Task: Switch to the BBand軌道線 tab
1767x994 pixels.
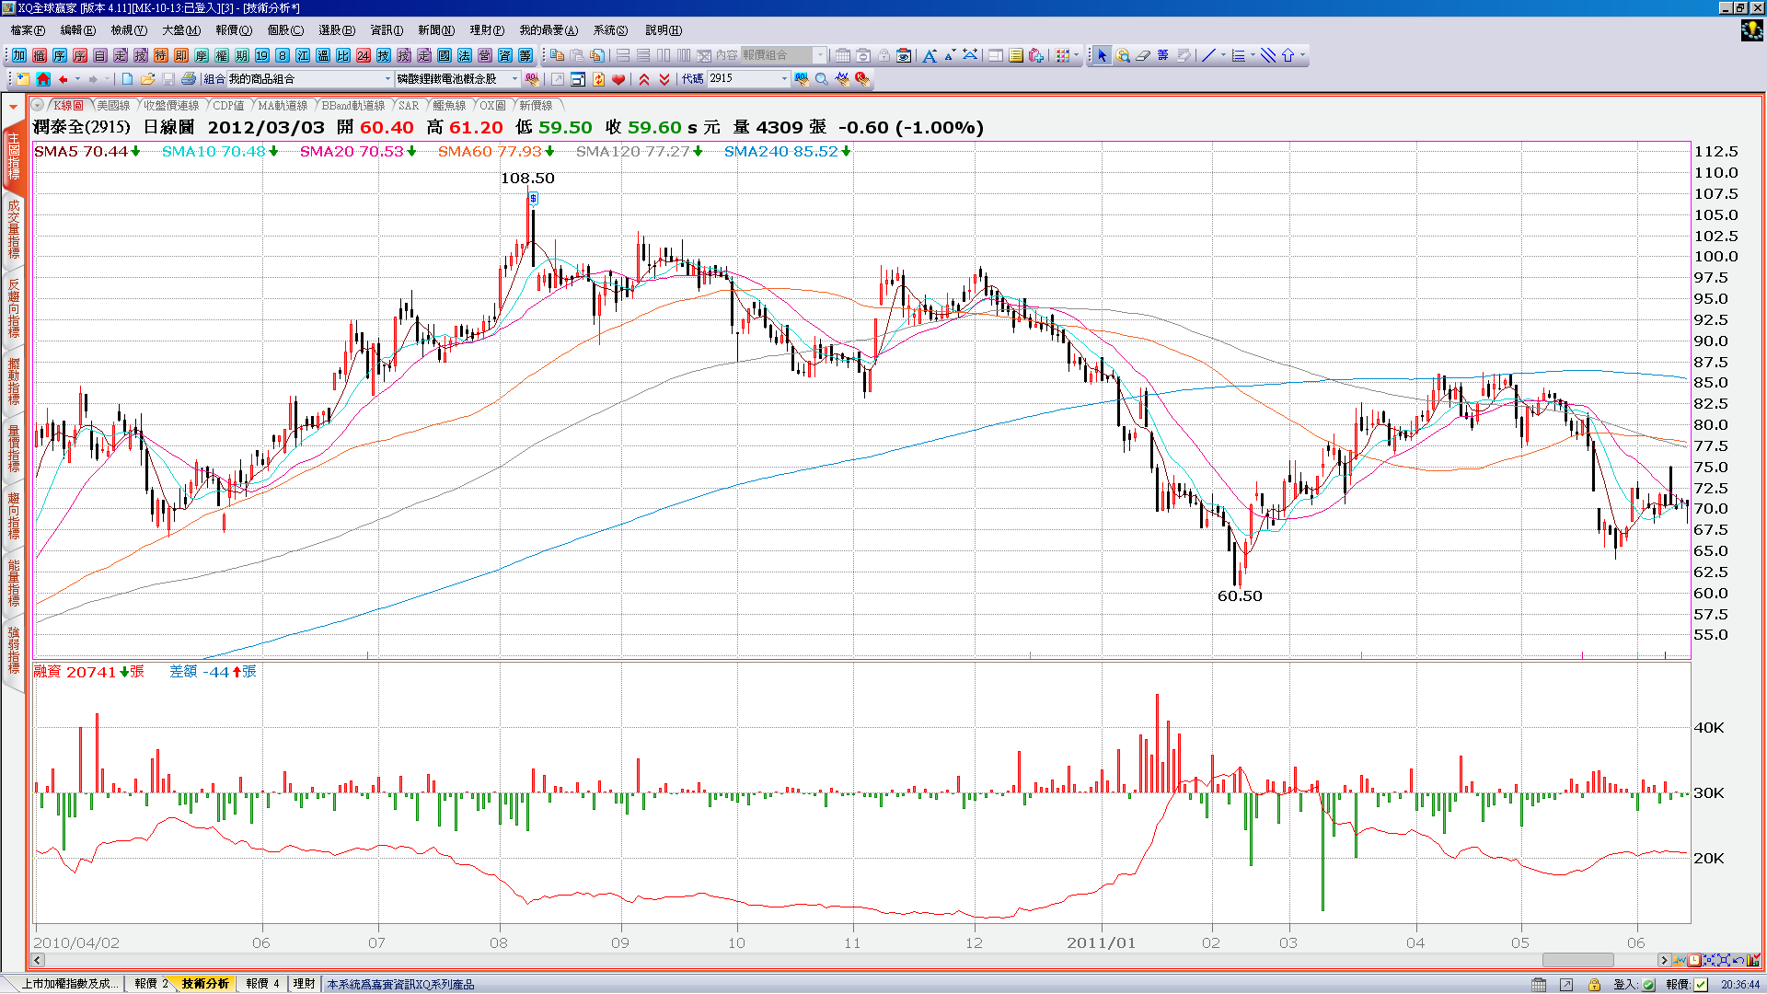Action: pyautogui.click(x=353, y=106)
